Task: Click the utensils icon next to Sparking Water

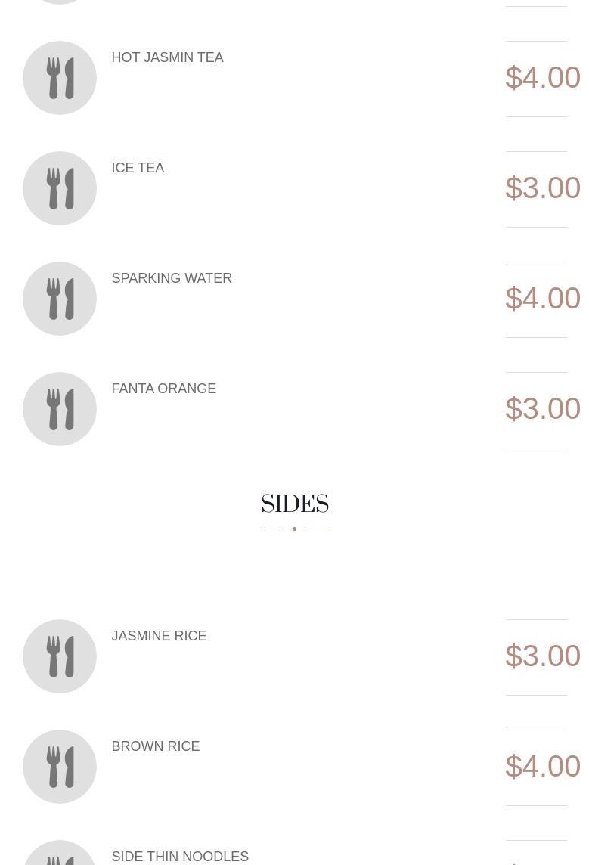Action: [x=60, y=299]
